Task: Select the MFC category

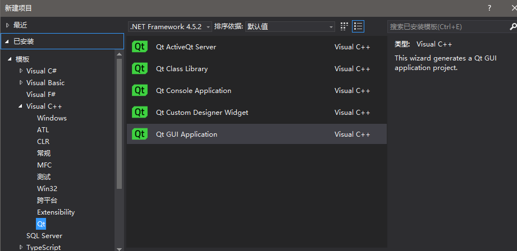Action: tap(44, 165)
